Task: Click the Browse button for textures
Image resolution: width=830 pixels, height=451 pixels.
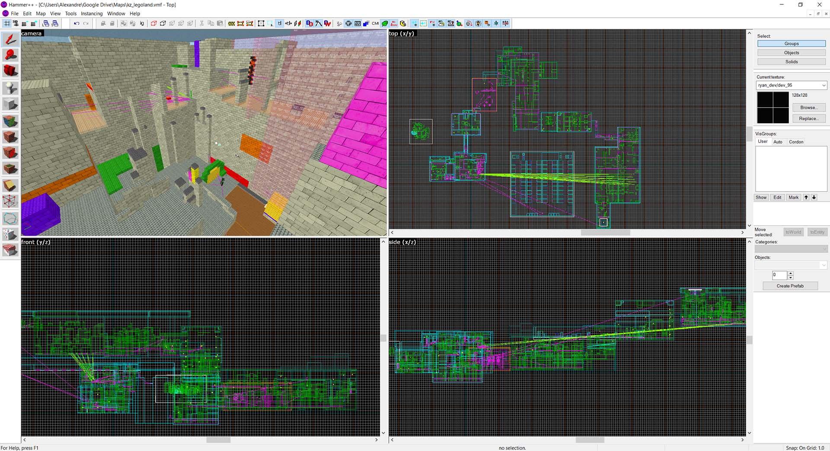Action: (809, 107)
